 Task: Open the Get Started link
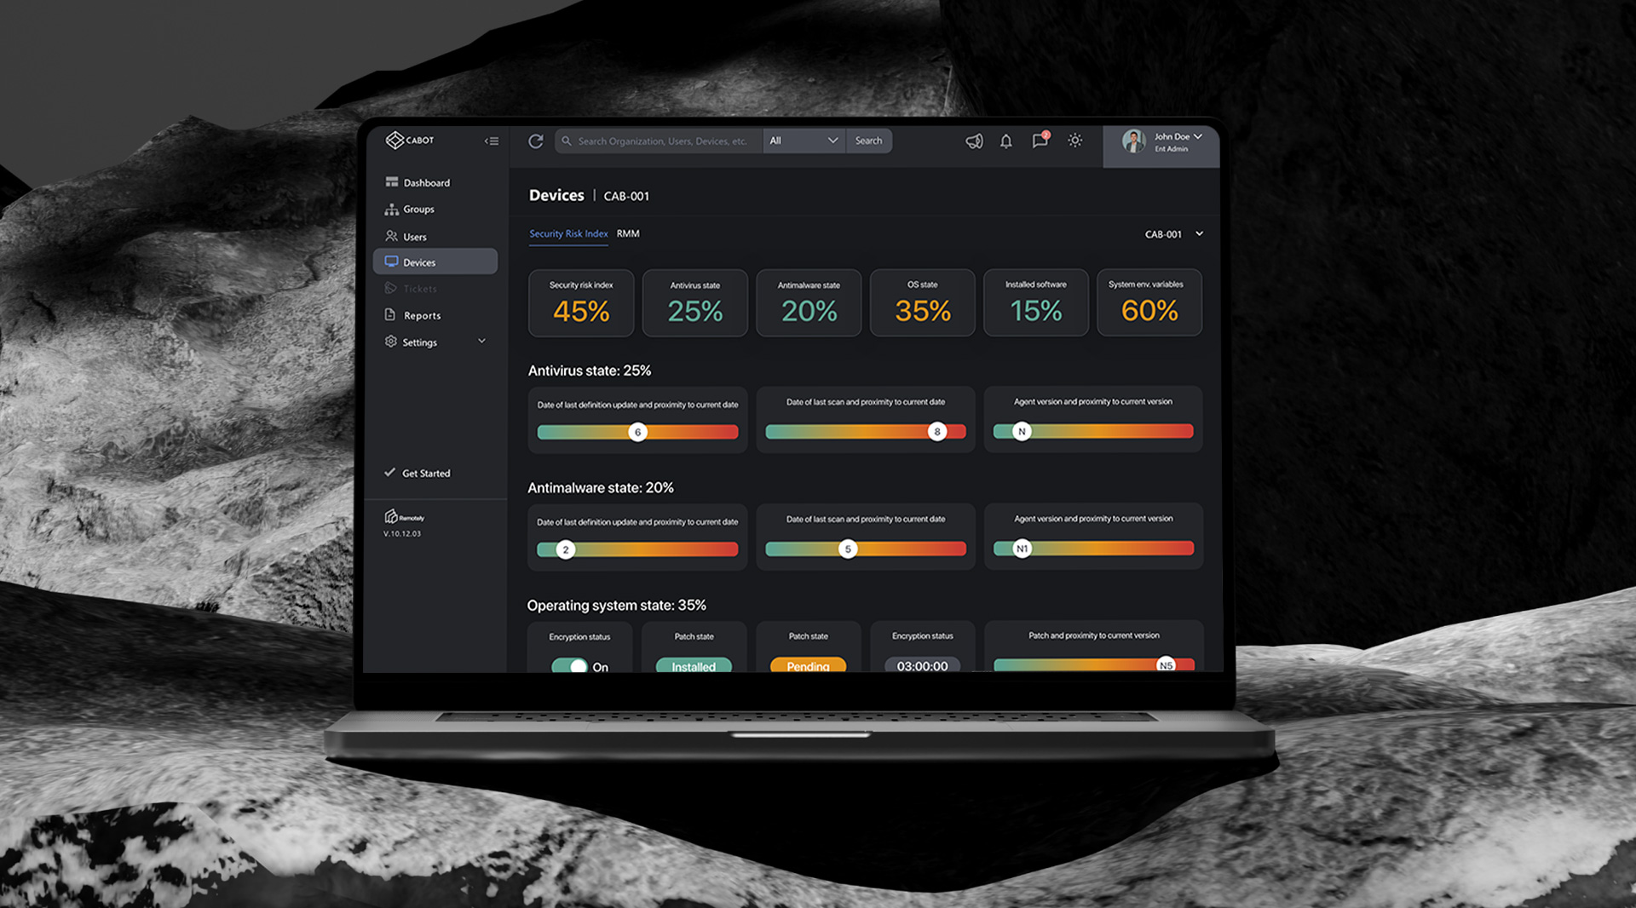[425, 474]
